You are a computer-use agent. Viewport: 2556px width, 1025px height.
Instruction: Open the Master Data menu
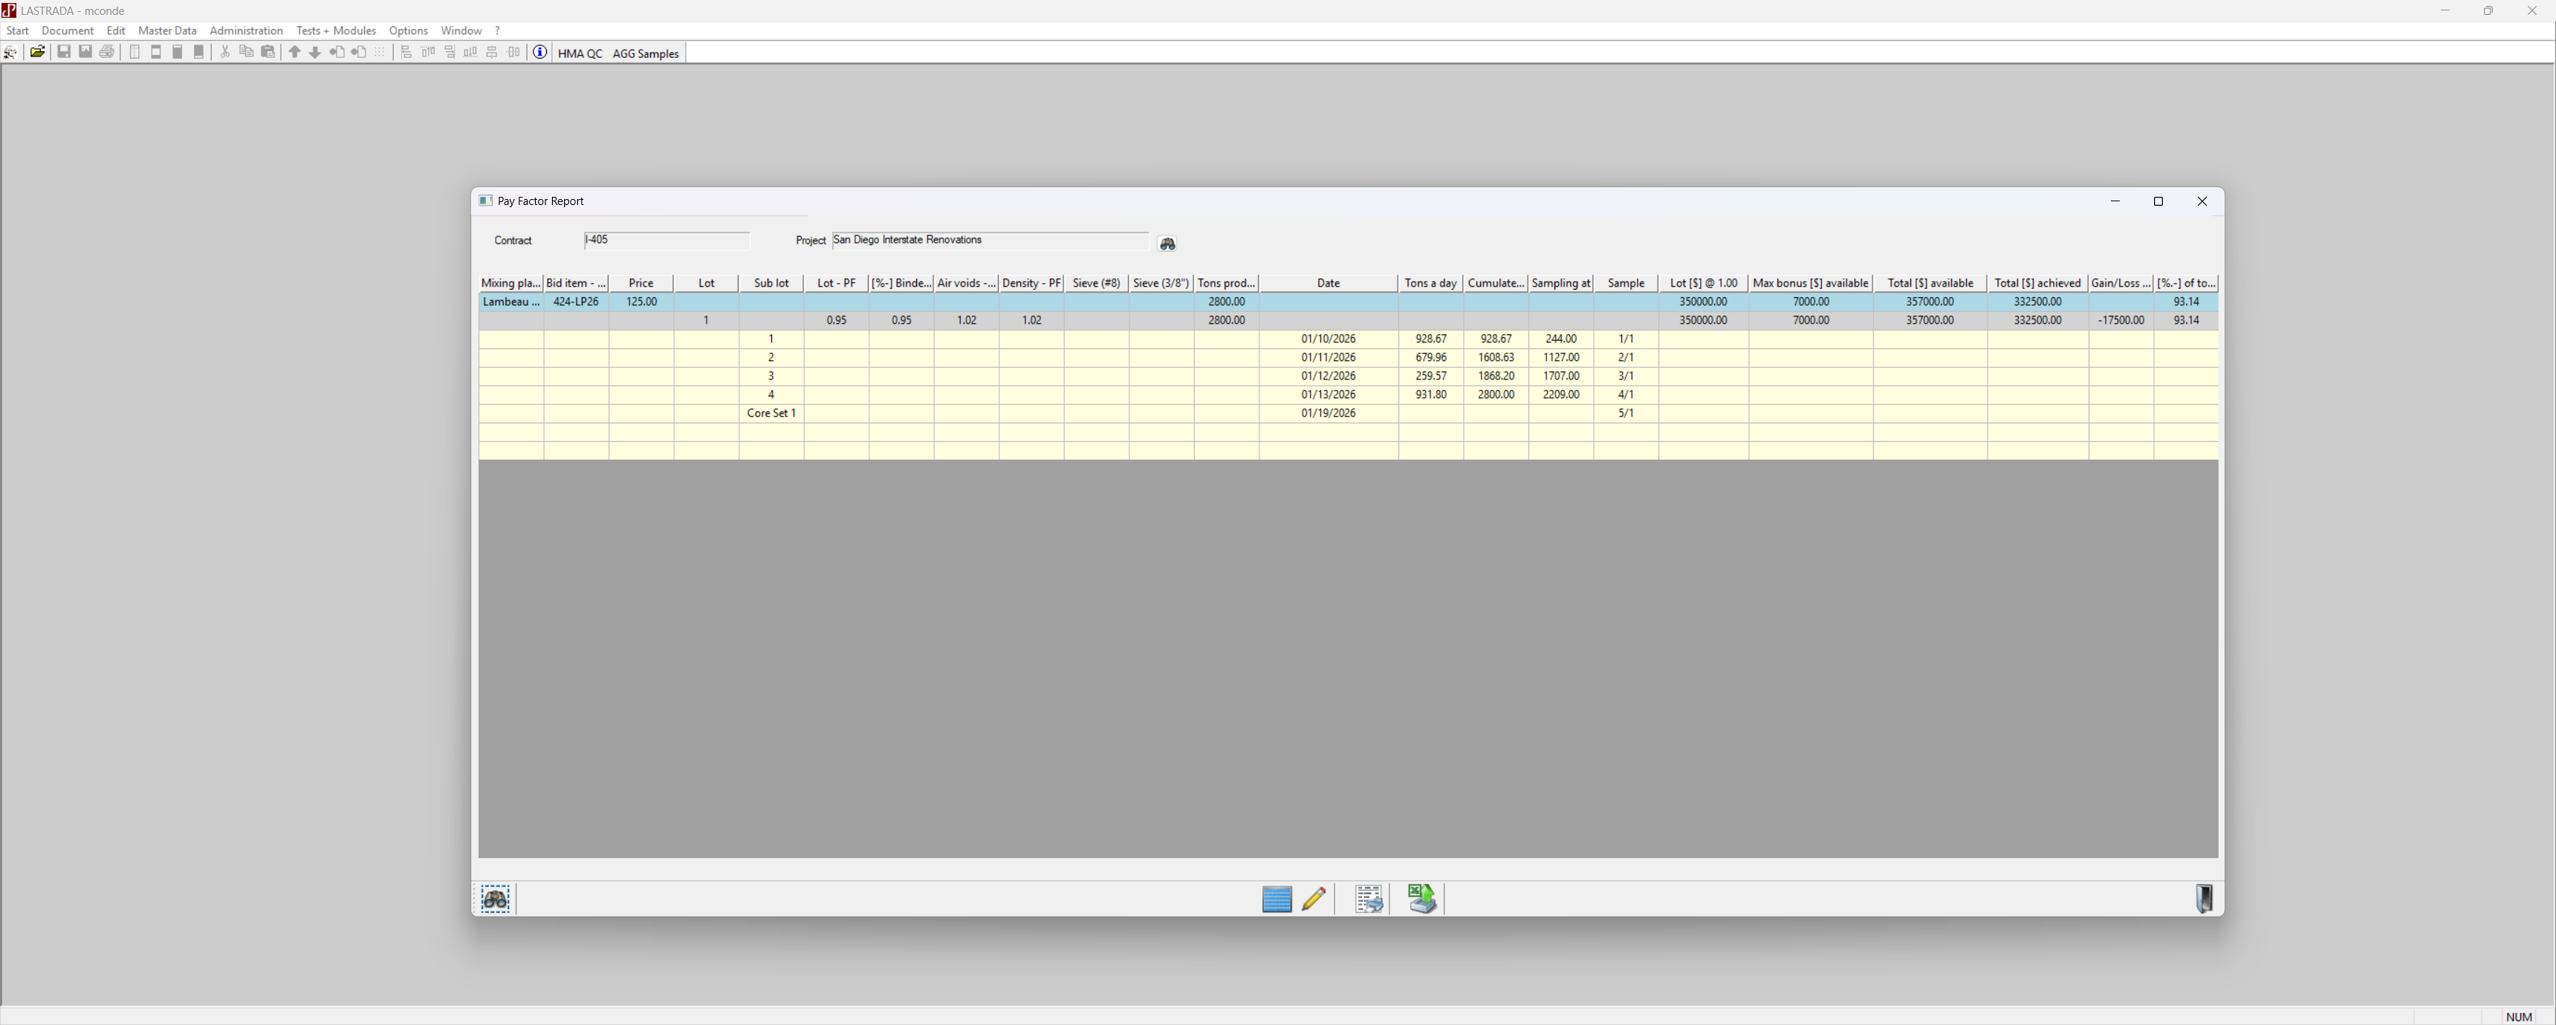[x=166, y=30]
